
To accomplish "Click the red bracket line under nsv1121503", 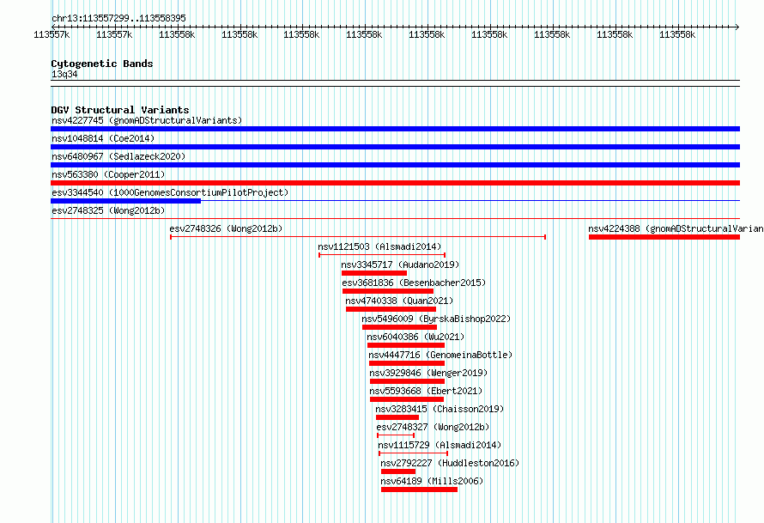I will pos(382,255).
